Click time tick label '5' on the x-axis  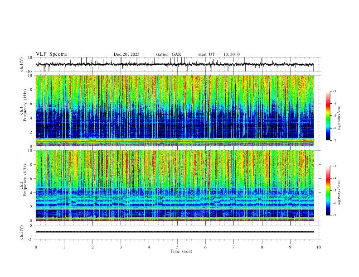pos(177,247)
